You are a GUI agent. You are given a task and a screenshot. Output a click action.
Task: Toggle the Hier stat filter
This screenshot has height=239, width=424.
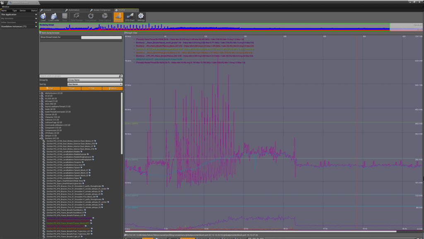50,88
